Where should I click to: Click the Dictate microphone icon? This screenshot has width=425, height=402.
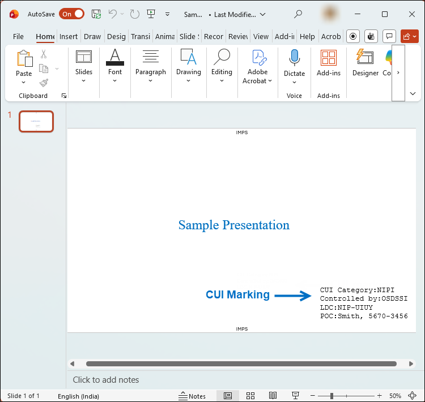tap(294, 57)
